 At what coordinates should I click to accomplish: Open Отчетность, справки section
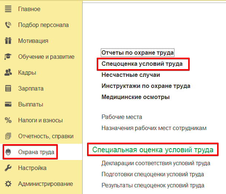click(x=46, y=136)
